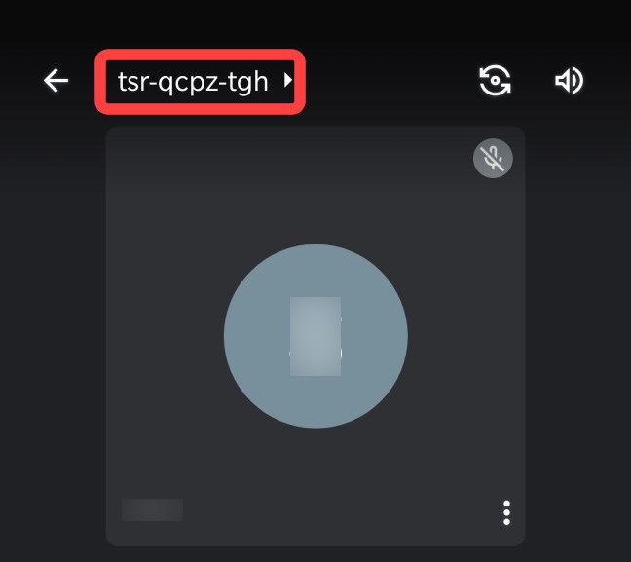
Task: Flip between front and rear camera
Action: point(495,81)
